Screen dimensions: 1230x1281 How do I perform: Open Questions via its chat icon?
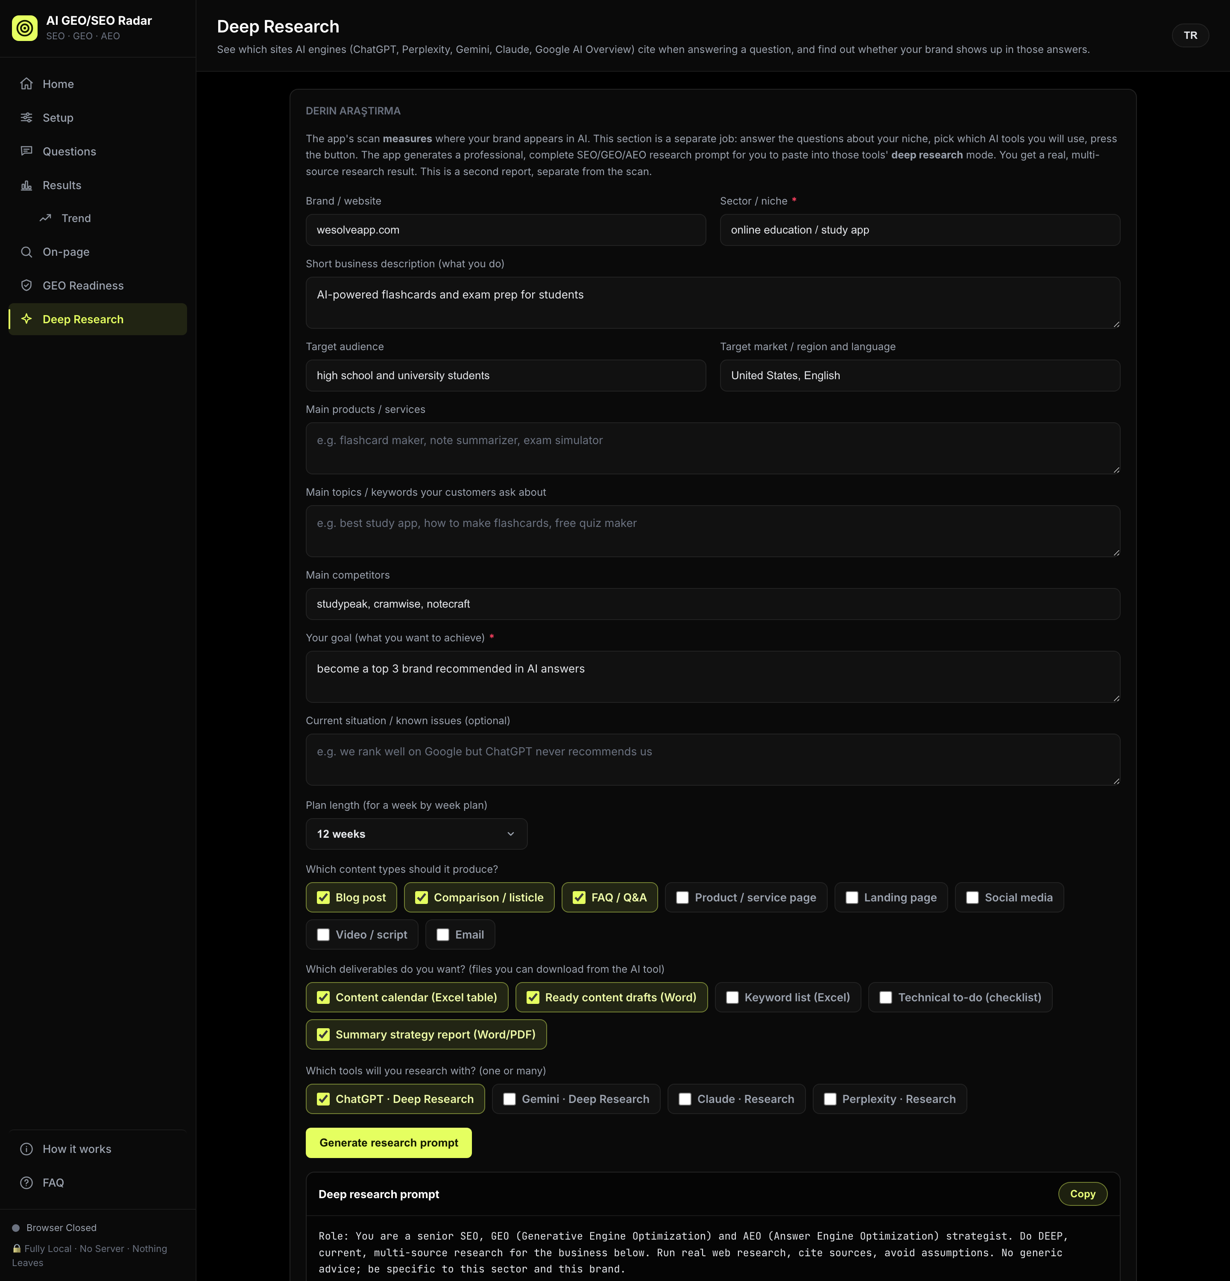coord(26,151)
